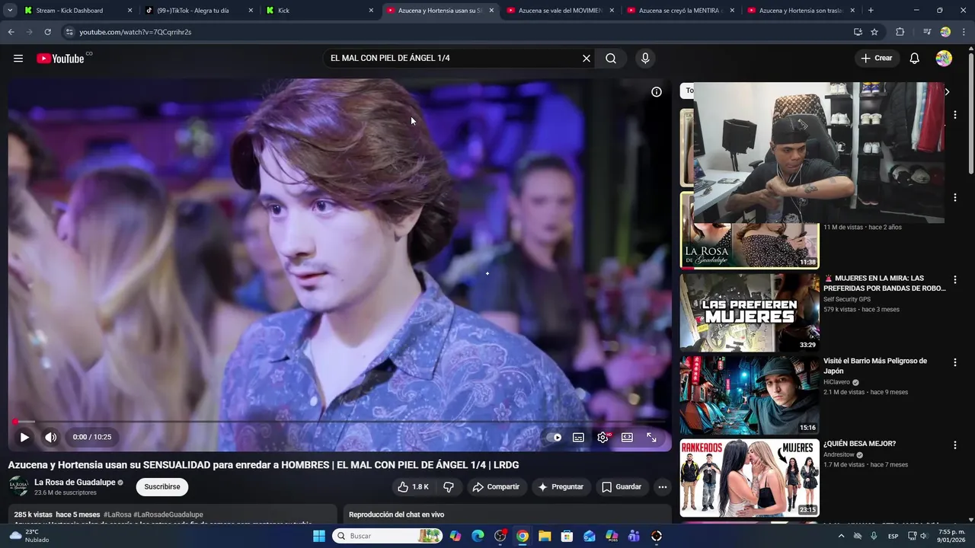Mute the video volume speaker icon
Image resolution: width=975 pixels, height=548 pixels.
tap(51, 437)
